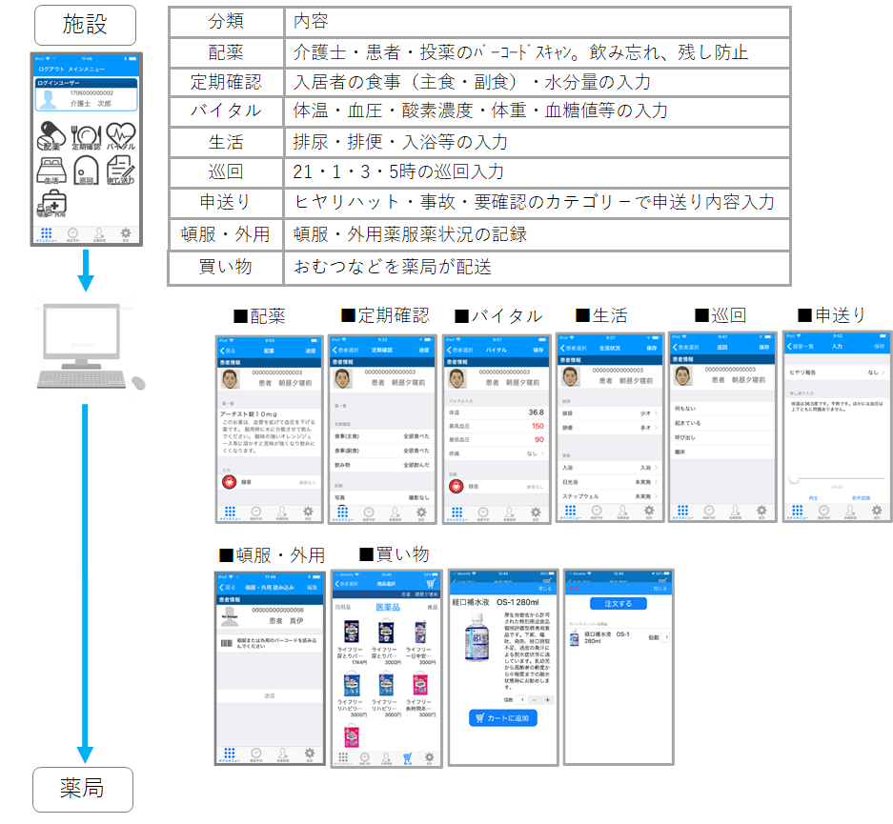Open the 巡回 door icon

pos(86,171)
